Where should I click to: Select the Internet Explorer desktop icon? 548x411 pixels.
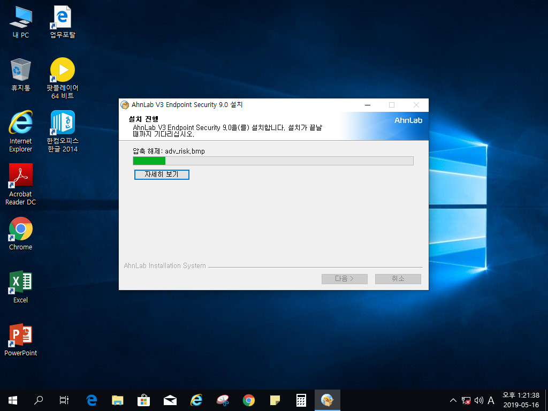[x=21, y=132]
